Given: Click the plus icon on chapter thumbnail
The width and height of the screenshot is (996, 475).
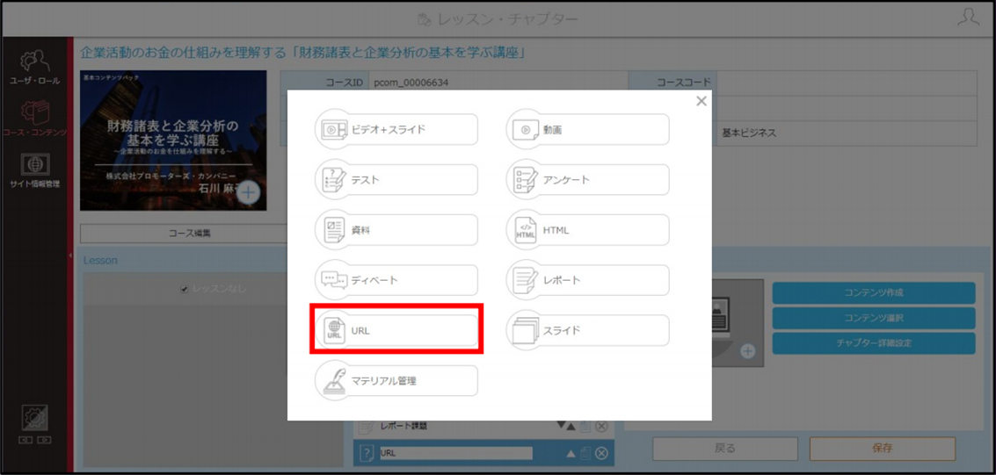Looking at the screenshot, I should 748,352.
